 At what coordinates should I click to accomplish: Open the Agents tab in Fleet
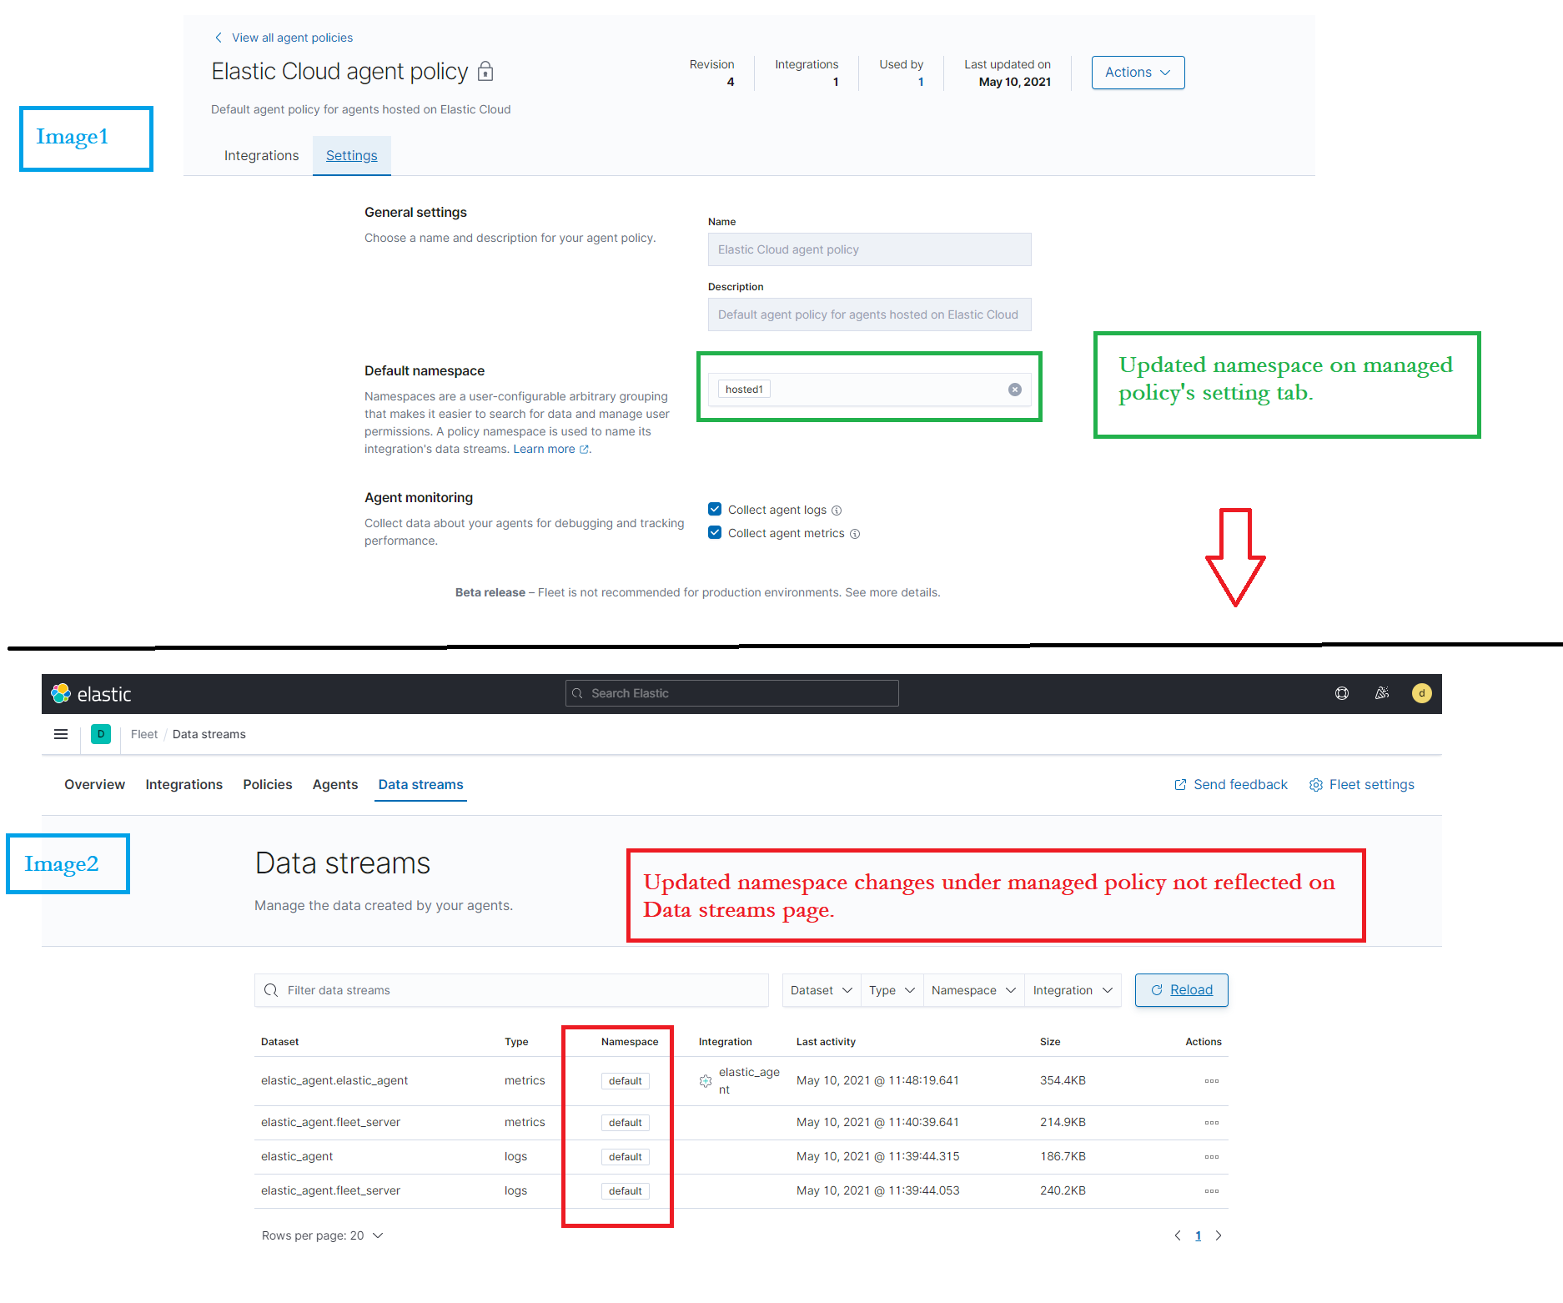pos(334,784)
